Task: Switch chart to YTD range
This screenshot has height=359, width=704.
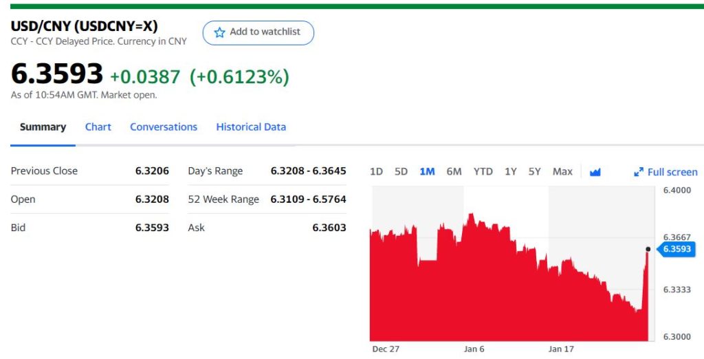Action: pyautogui.click(x=483, y=172)
